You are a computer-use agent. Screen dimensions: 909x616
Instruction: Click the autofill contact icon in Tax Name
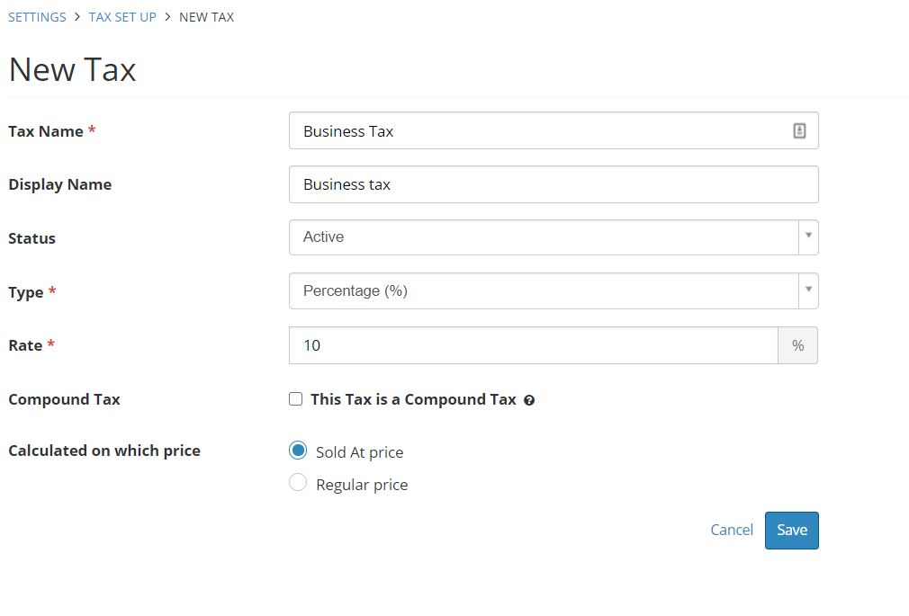[x=799, y=131]
